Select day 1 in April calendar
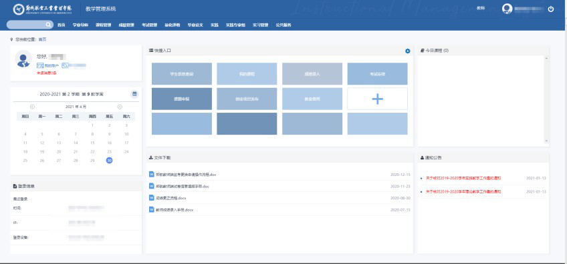The image size is (567, 264). pos(92,125)
